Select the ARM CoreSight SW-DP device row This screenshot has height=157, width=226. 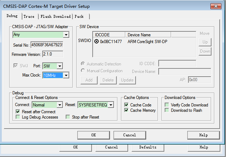click(x=144, y=42)
